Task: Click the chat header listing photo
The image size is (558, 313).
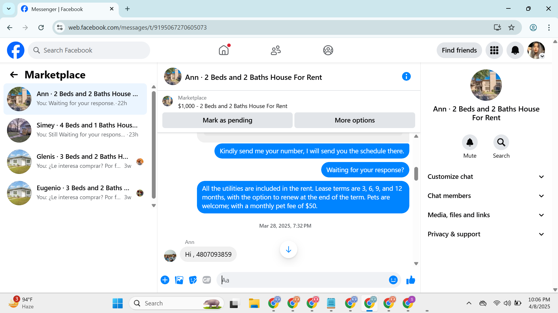Action: pyautogui.click(x=173, y=76)
